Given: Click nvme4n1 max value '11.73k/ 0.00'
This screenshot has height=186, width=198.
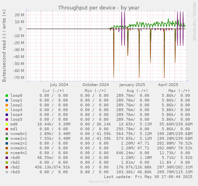Looking at the screenshot, I should pyautogui.click(x=174, y=153).
